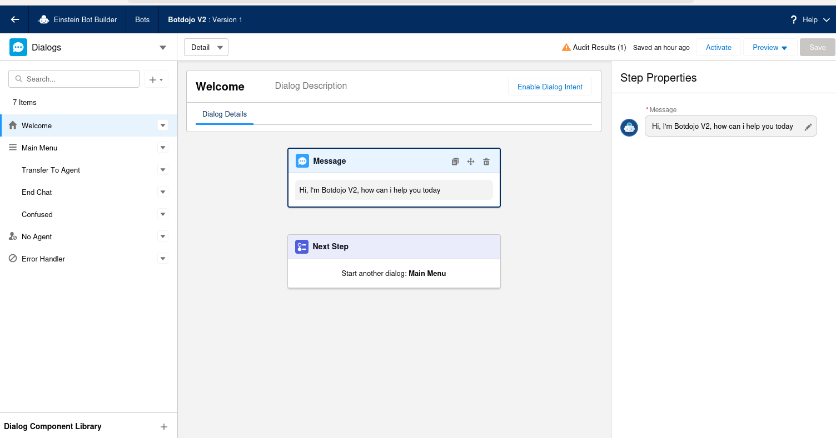Image resolution: width=836 pixels, height=438 pixels.
Task: Click the Main Menu list icon
Action: coord(13,147)
